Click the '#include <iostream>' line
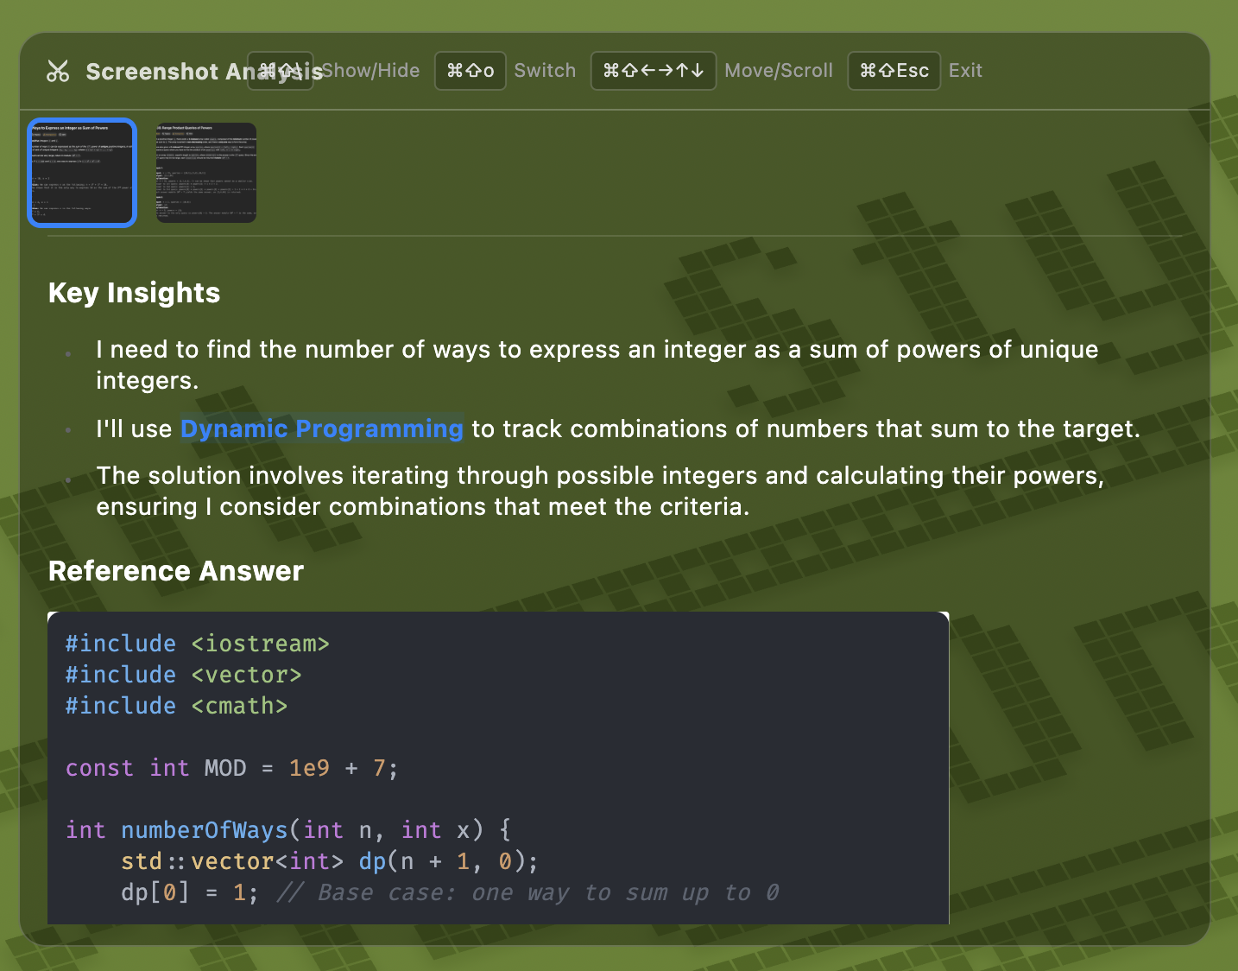Viewport: 1238px width, 971px height. pos(197,644)
